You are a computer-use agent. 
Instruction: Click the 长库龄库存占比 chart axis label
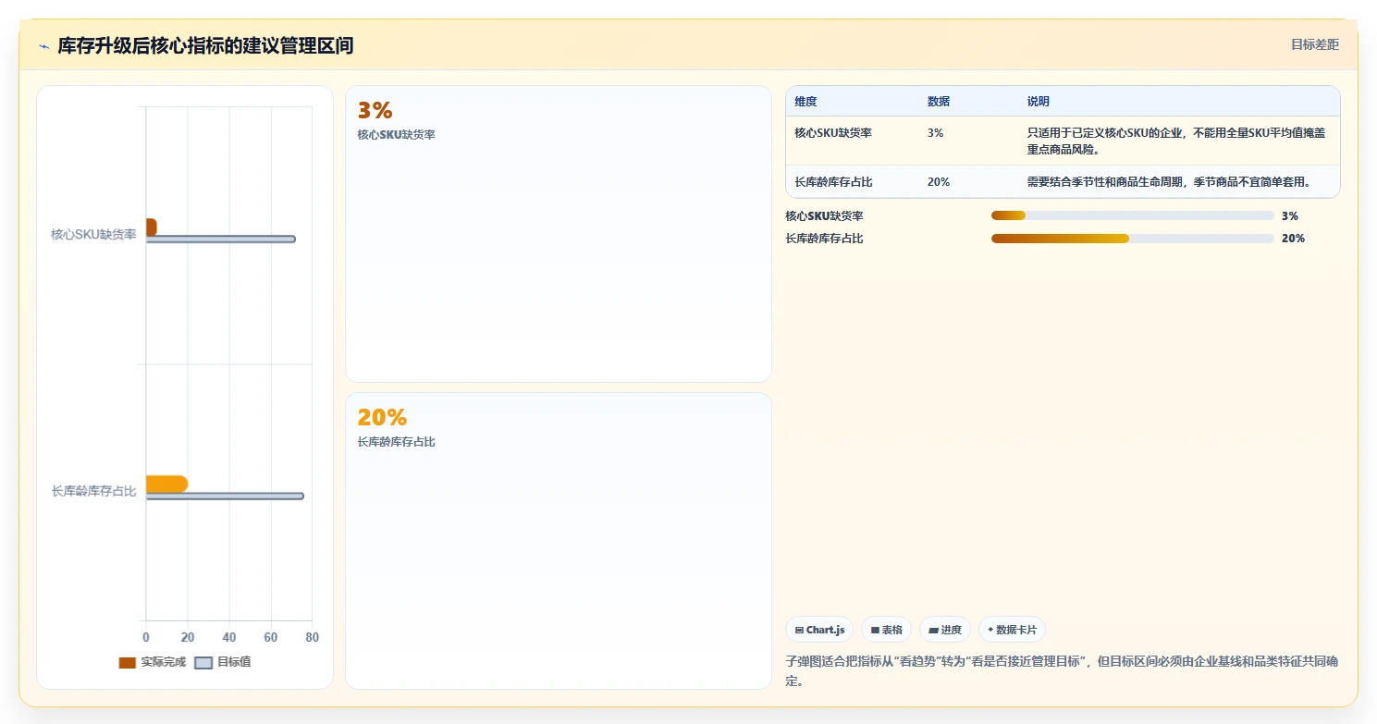click(x=93, y=491)
